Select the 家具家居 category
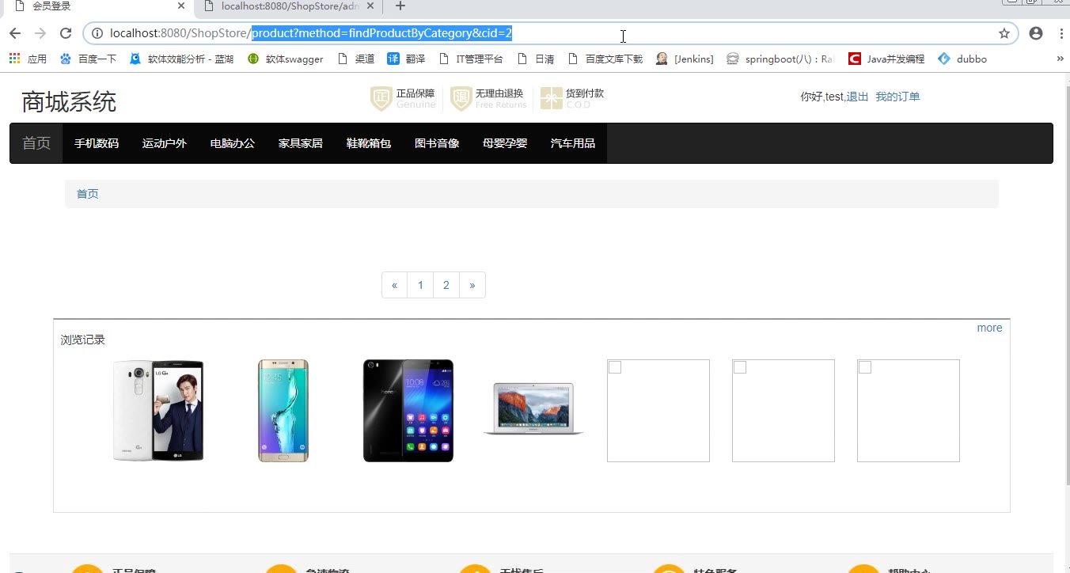Image resolution: width=1070 pixels, height=573 pixels. click(x=301, y=143)
